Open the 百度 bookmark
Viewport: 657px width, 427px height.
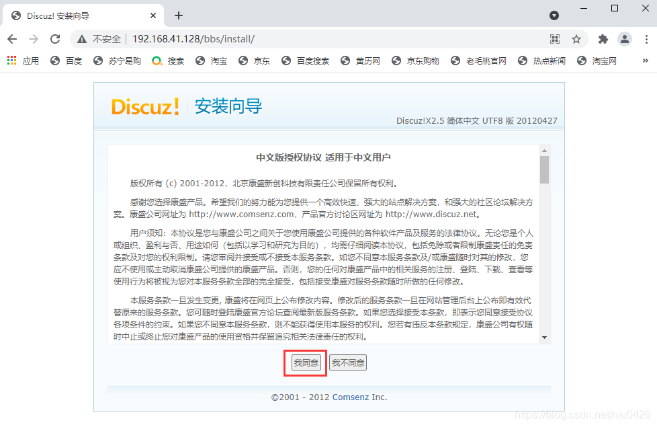tap(67, 61)
